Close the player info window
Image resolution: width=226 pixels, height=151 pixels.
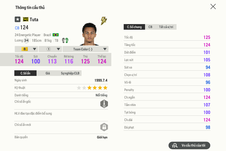coord(213,6)
